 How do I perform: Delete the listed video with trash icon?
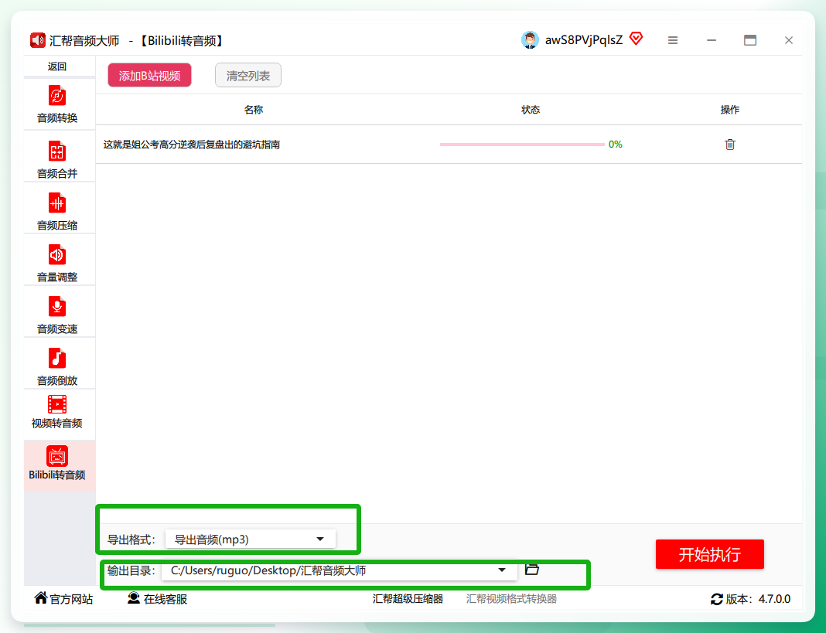tap(729, 145)
